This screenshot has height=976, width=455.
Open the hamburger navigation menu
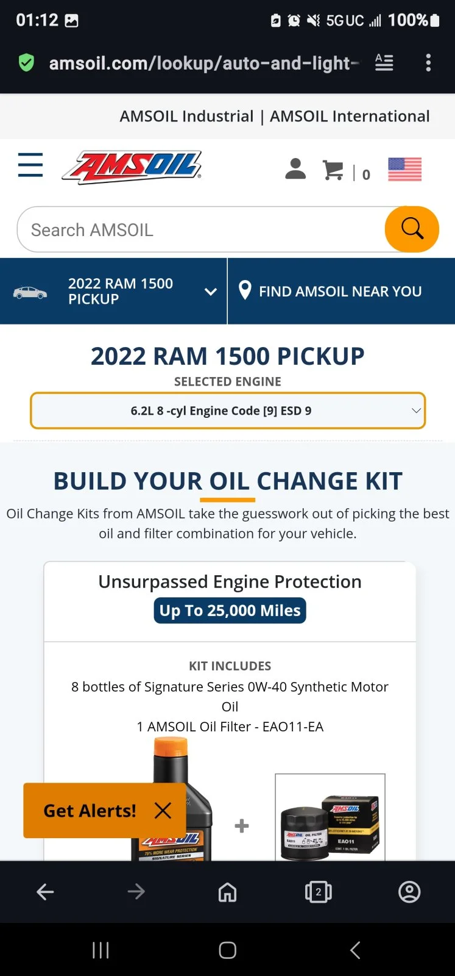pyautogui.click(x=30, y=165)
